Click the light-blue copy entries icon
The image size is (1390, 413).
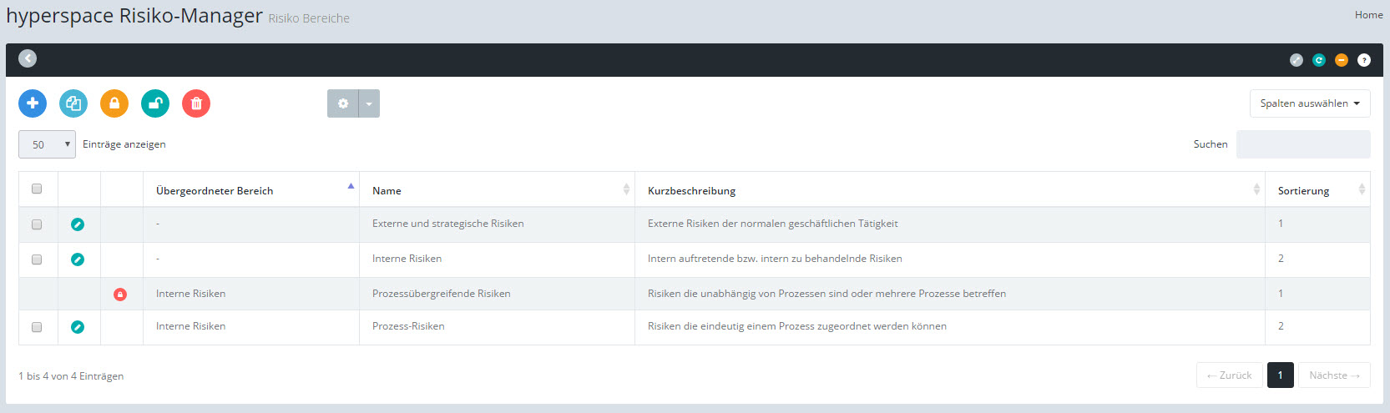73,103
